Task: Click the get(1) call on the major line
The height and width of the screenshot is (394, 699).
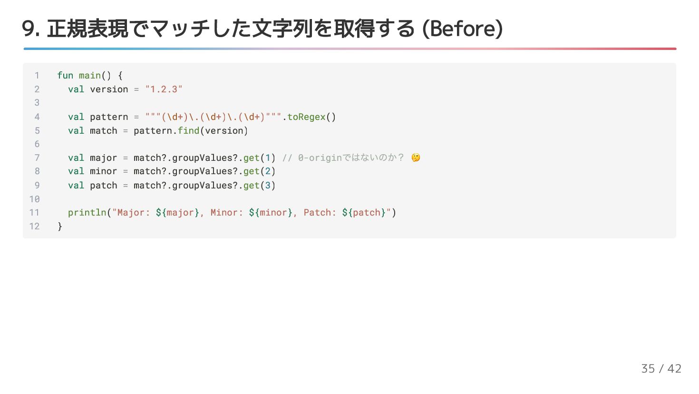Action: coord(259,158)
